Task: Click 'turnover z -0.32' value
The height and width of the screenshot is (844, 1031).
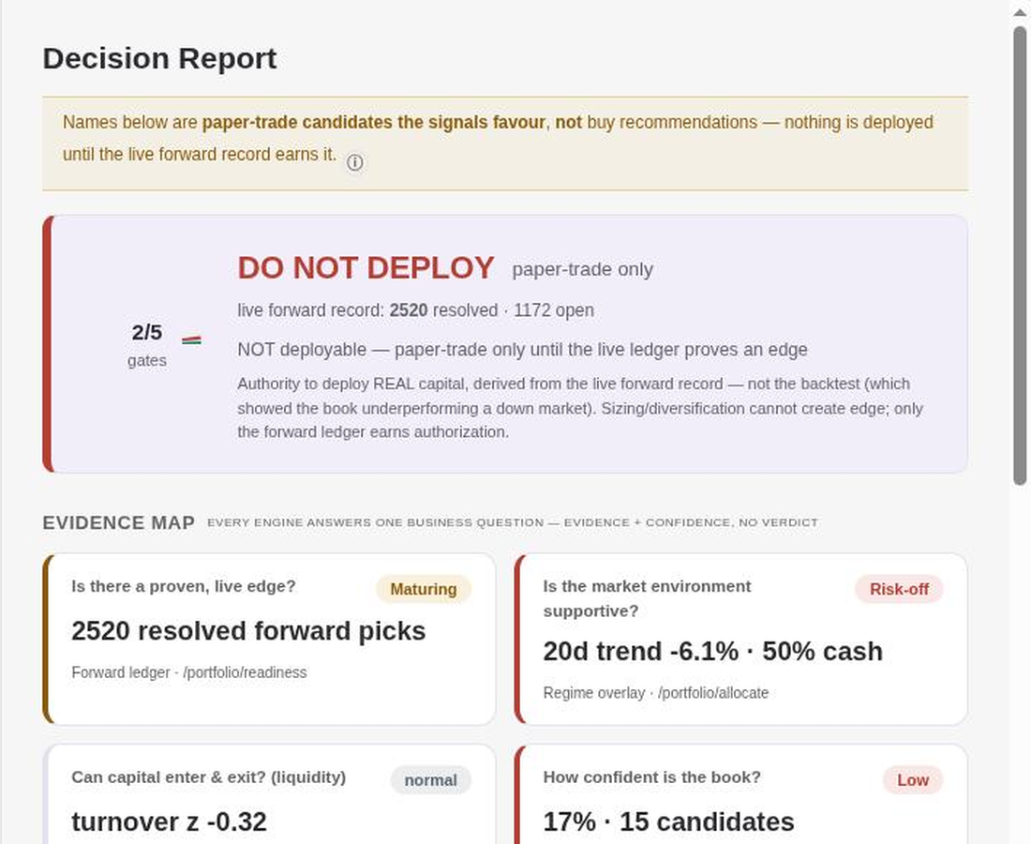Action: coord(169,821)
